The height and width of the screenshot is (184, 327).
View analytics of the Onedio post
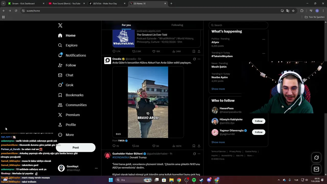point(177,146)
